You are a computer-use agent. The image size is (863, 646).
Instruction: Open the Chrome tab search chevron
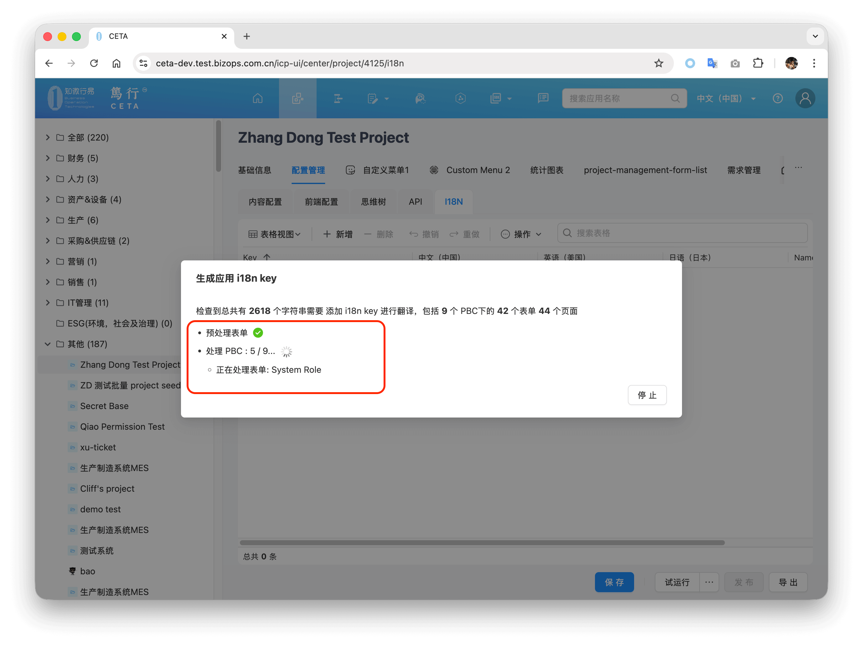(815, 36)
